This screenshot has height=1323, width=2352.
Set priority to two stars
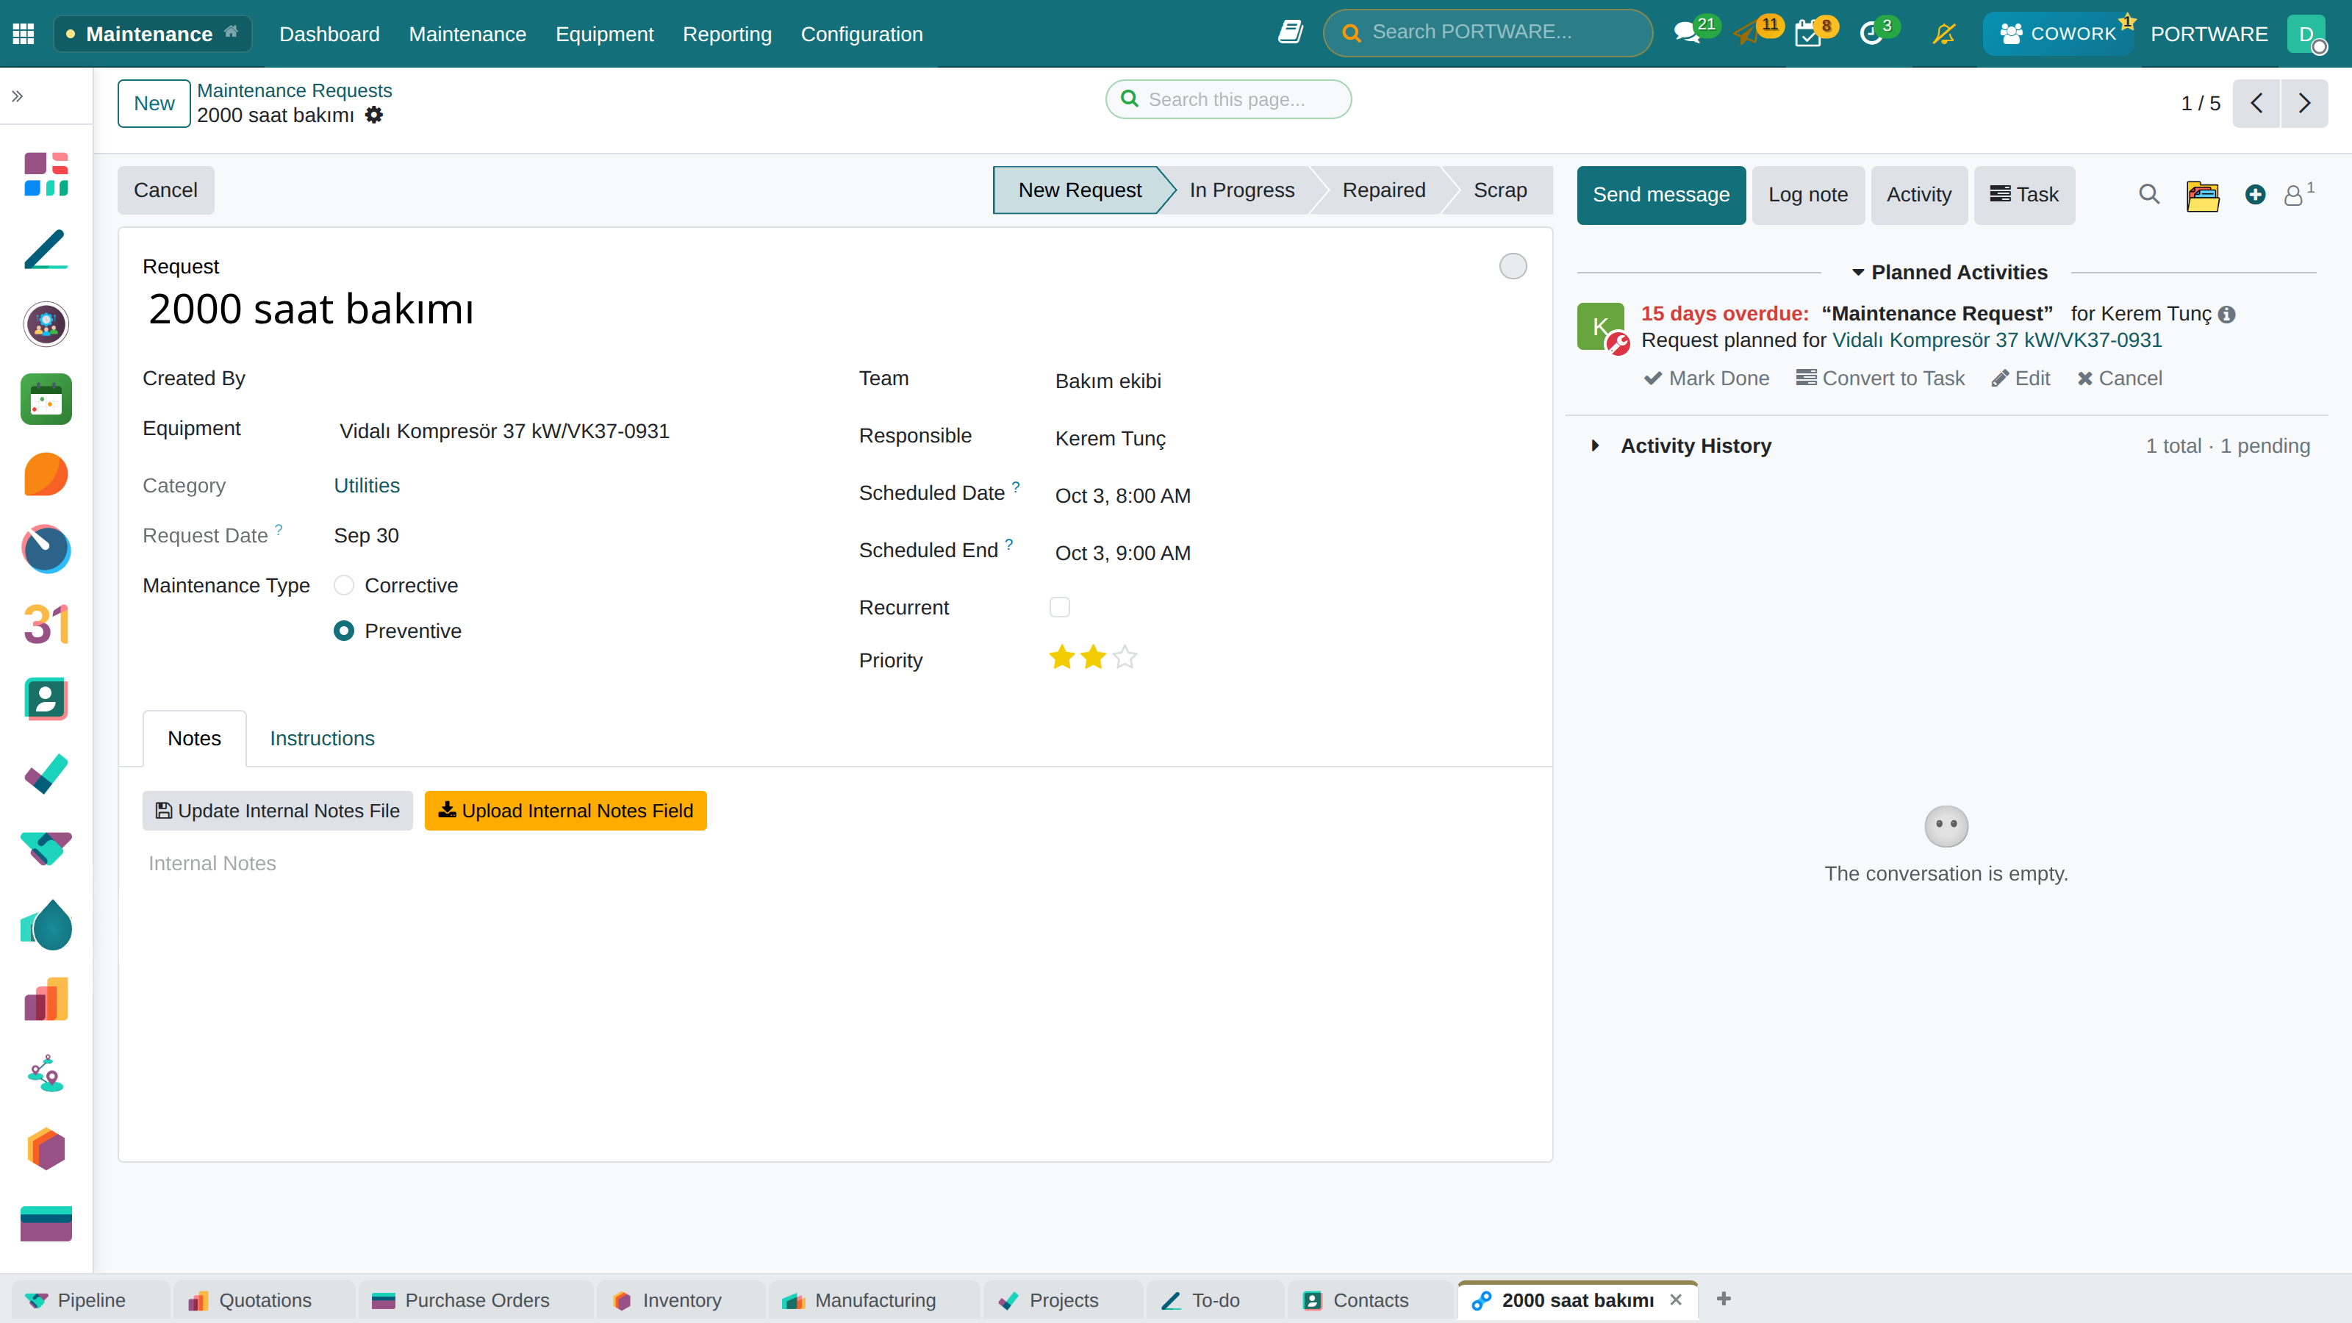(x=1093, y=657)
